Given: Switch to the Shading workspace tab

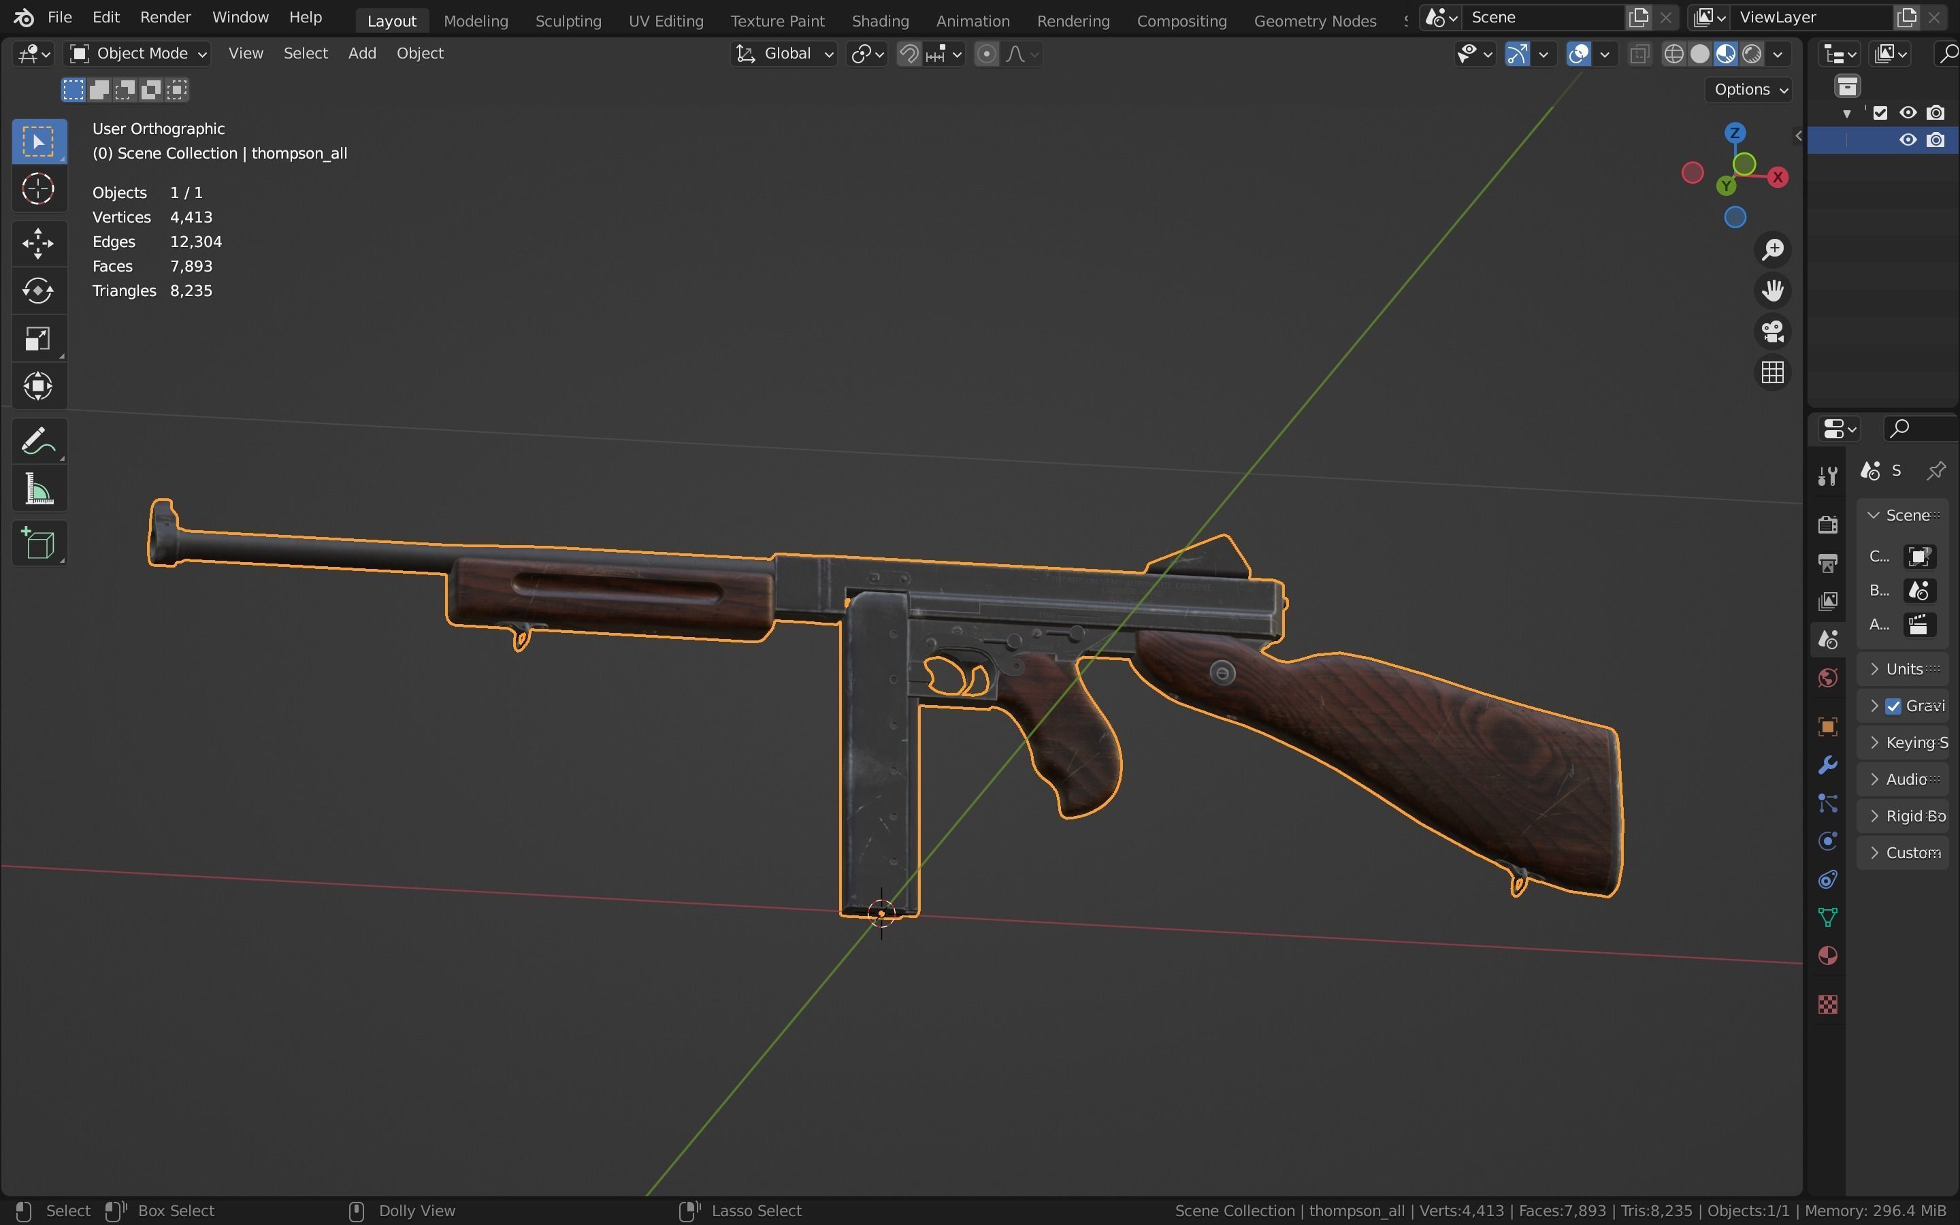Looking at the screenshot, I should tap(879, 21).
